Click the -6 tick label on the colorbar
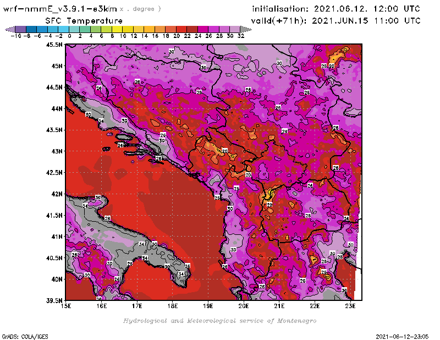 coord(37,36)
